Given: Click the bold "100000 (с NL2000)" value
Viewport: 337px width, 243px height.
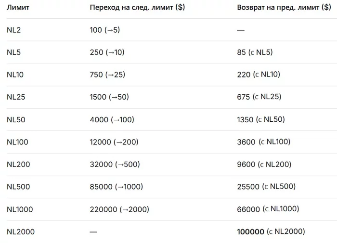Looking at the screenshot, I should [271, 231].
